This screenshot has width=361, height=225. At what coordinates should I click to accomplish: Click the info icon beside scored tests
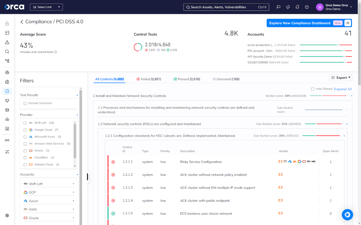point(55,52)
